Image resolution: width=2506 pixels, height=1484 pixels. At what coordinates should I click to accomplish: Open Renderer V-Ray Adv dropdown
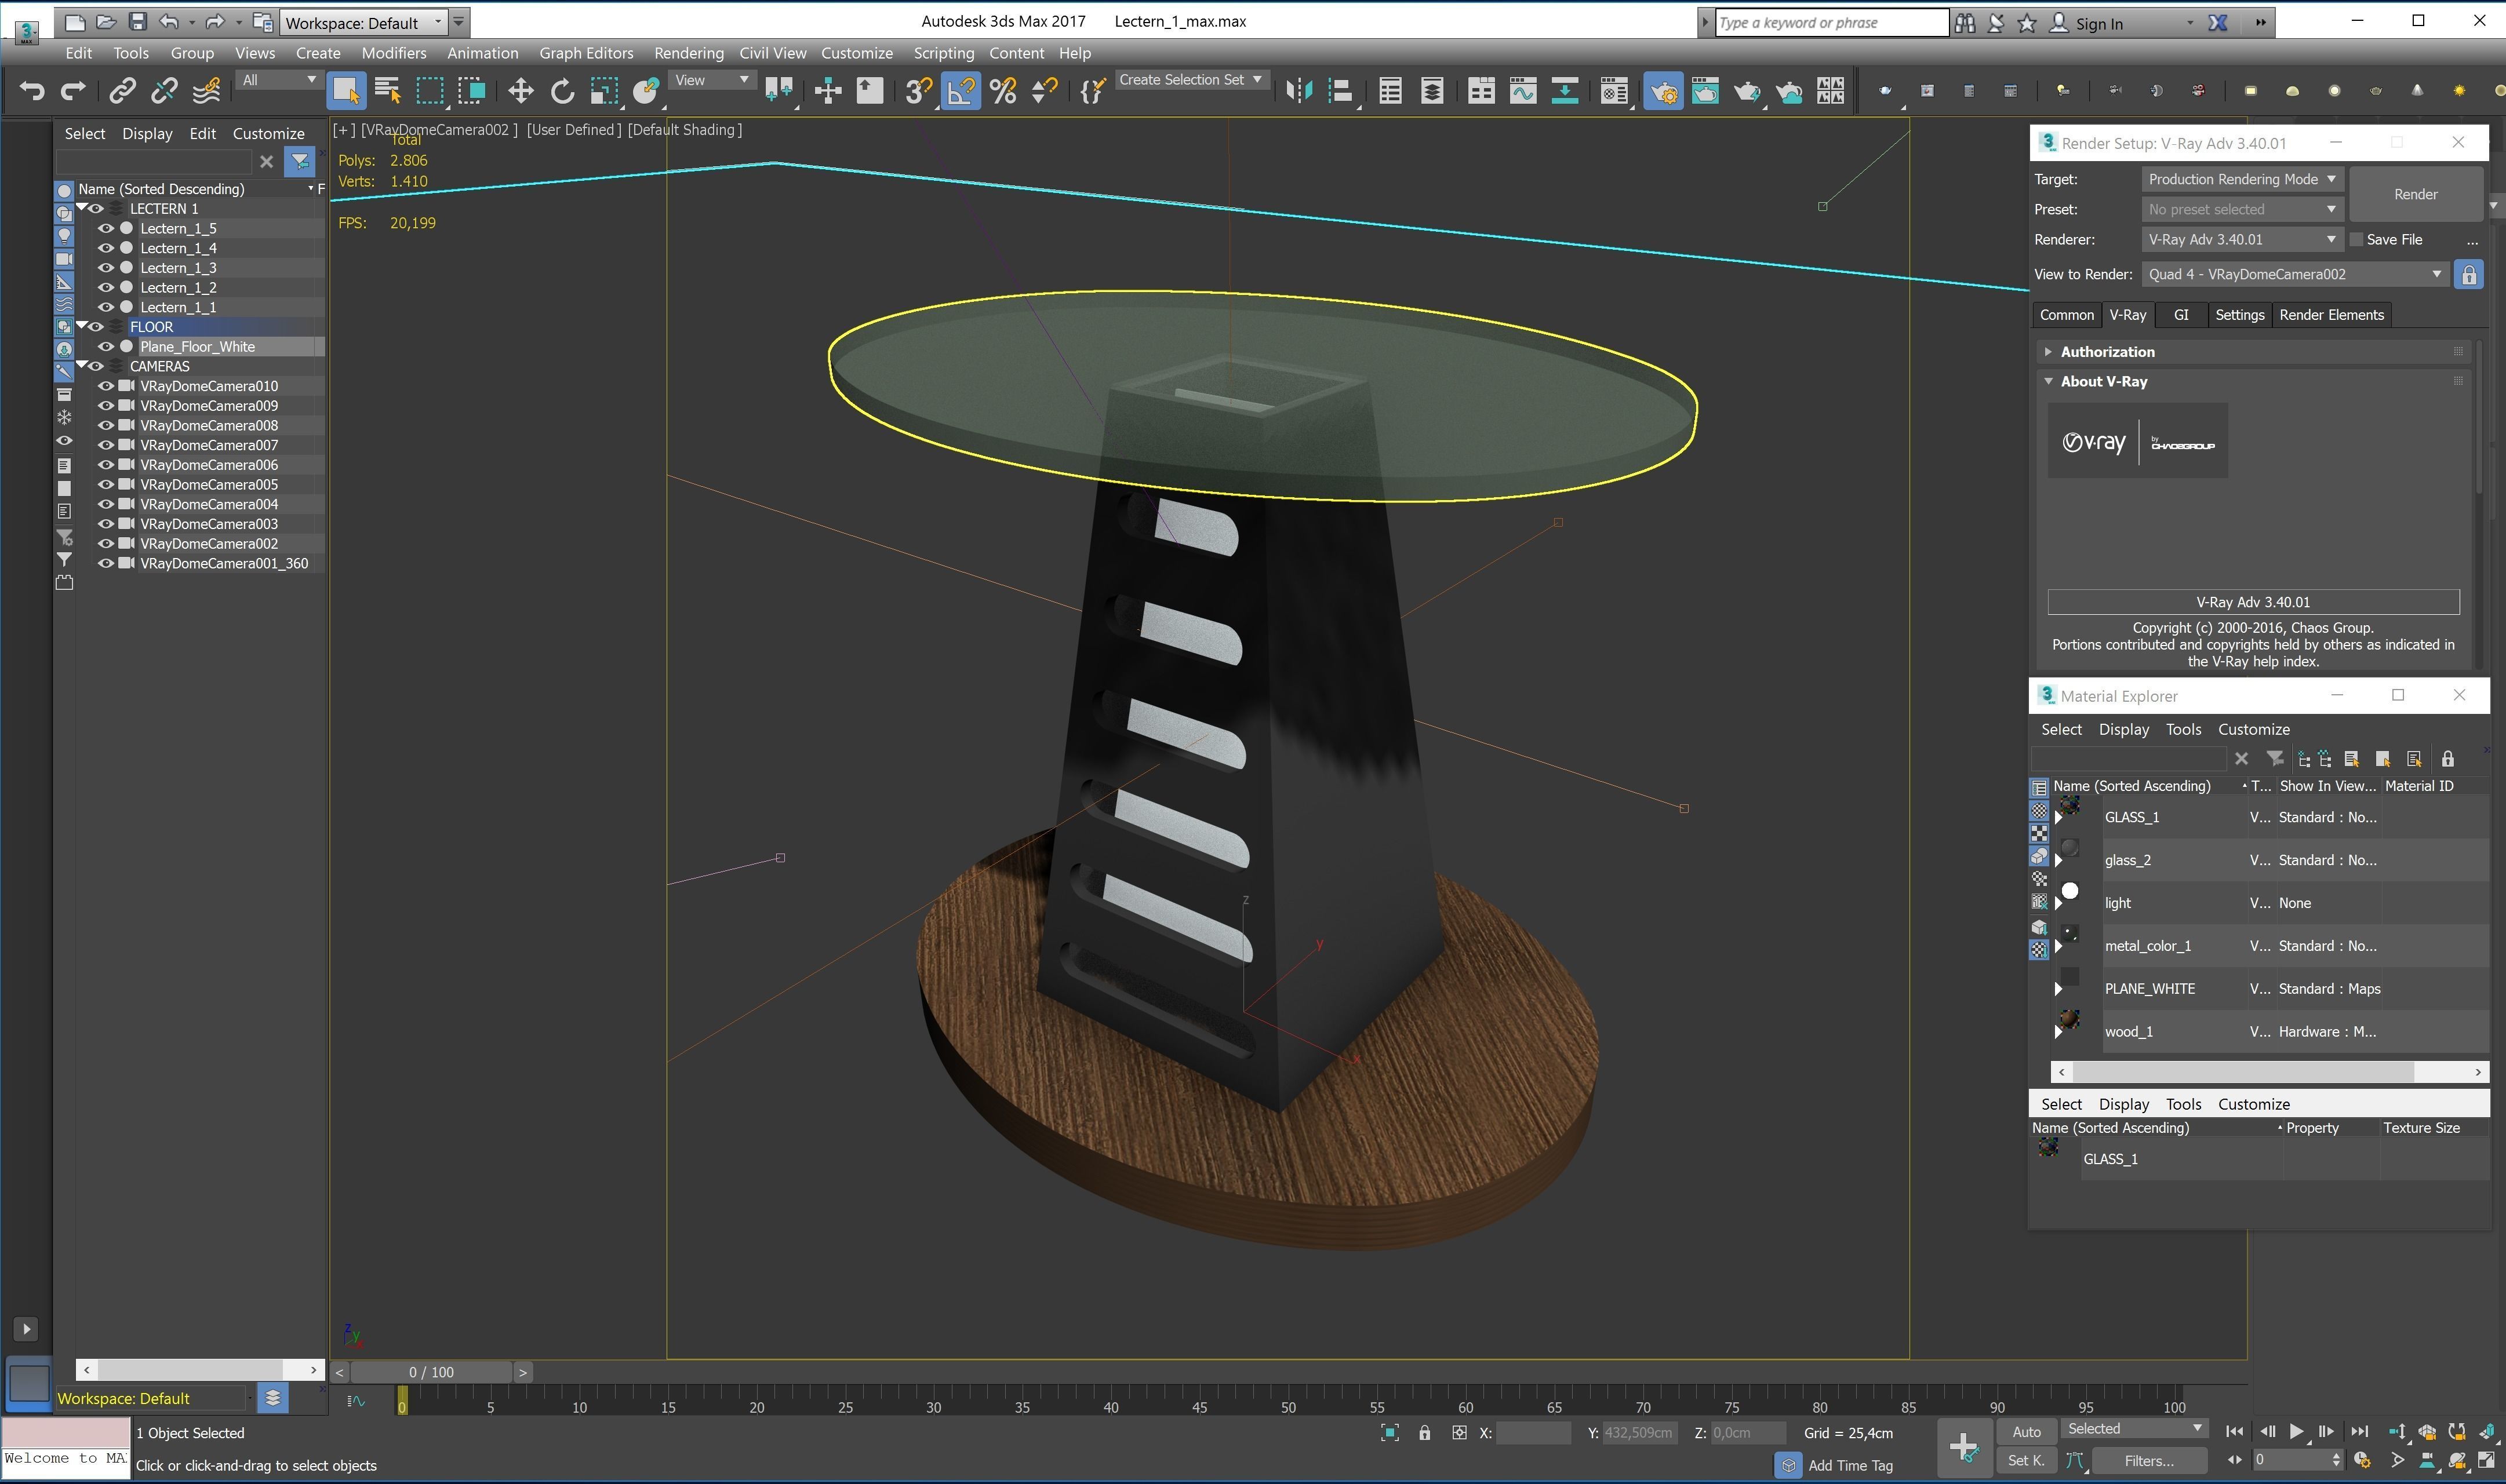coord(2242,239)
